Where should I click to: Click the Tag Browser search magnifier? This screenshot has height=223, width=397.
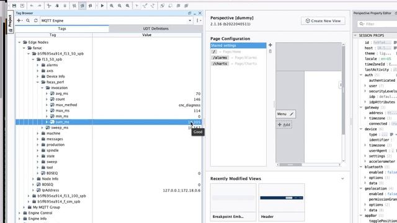click(28, 20)
